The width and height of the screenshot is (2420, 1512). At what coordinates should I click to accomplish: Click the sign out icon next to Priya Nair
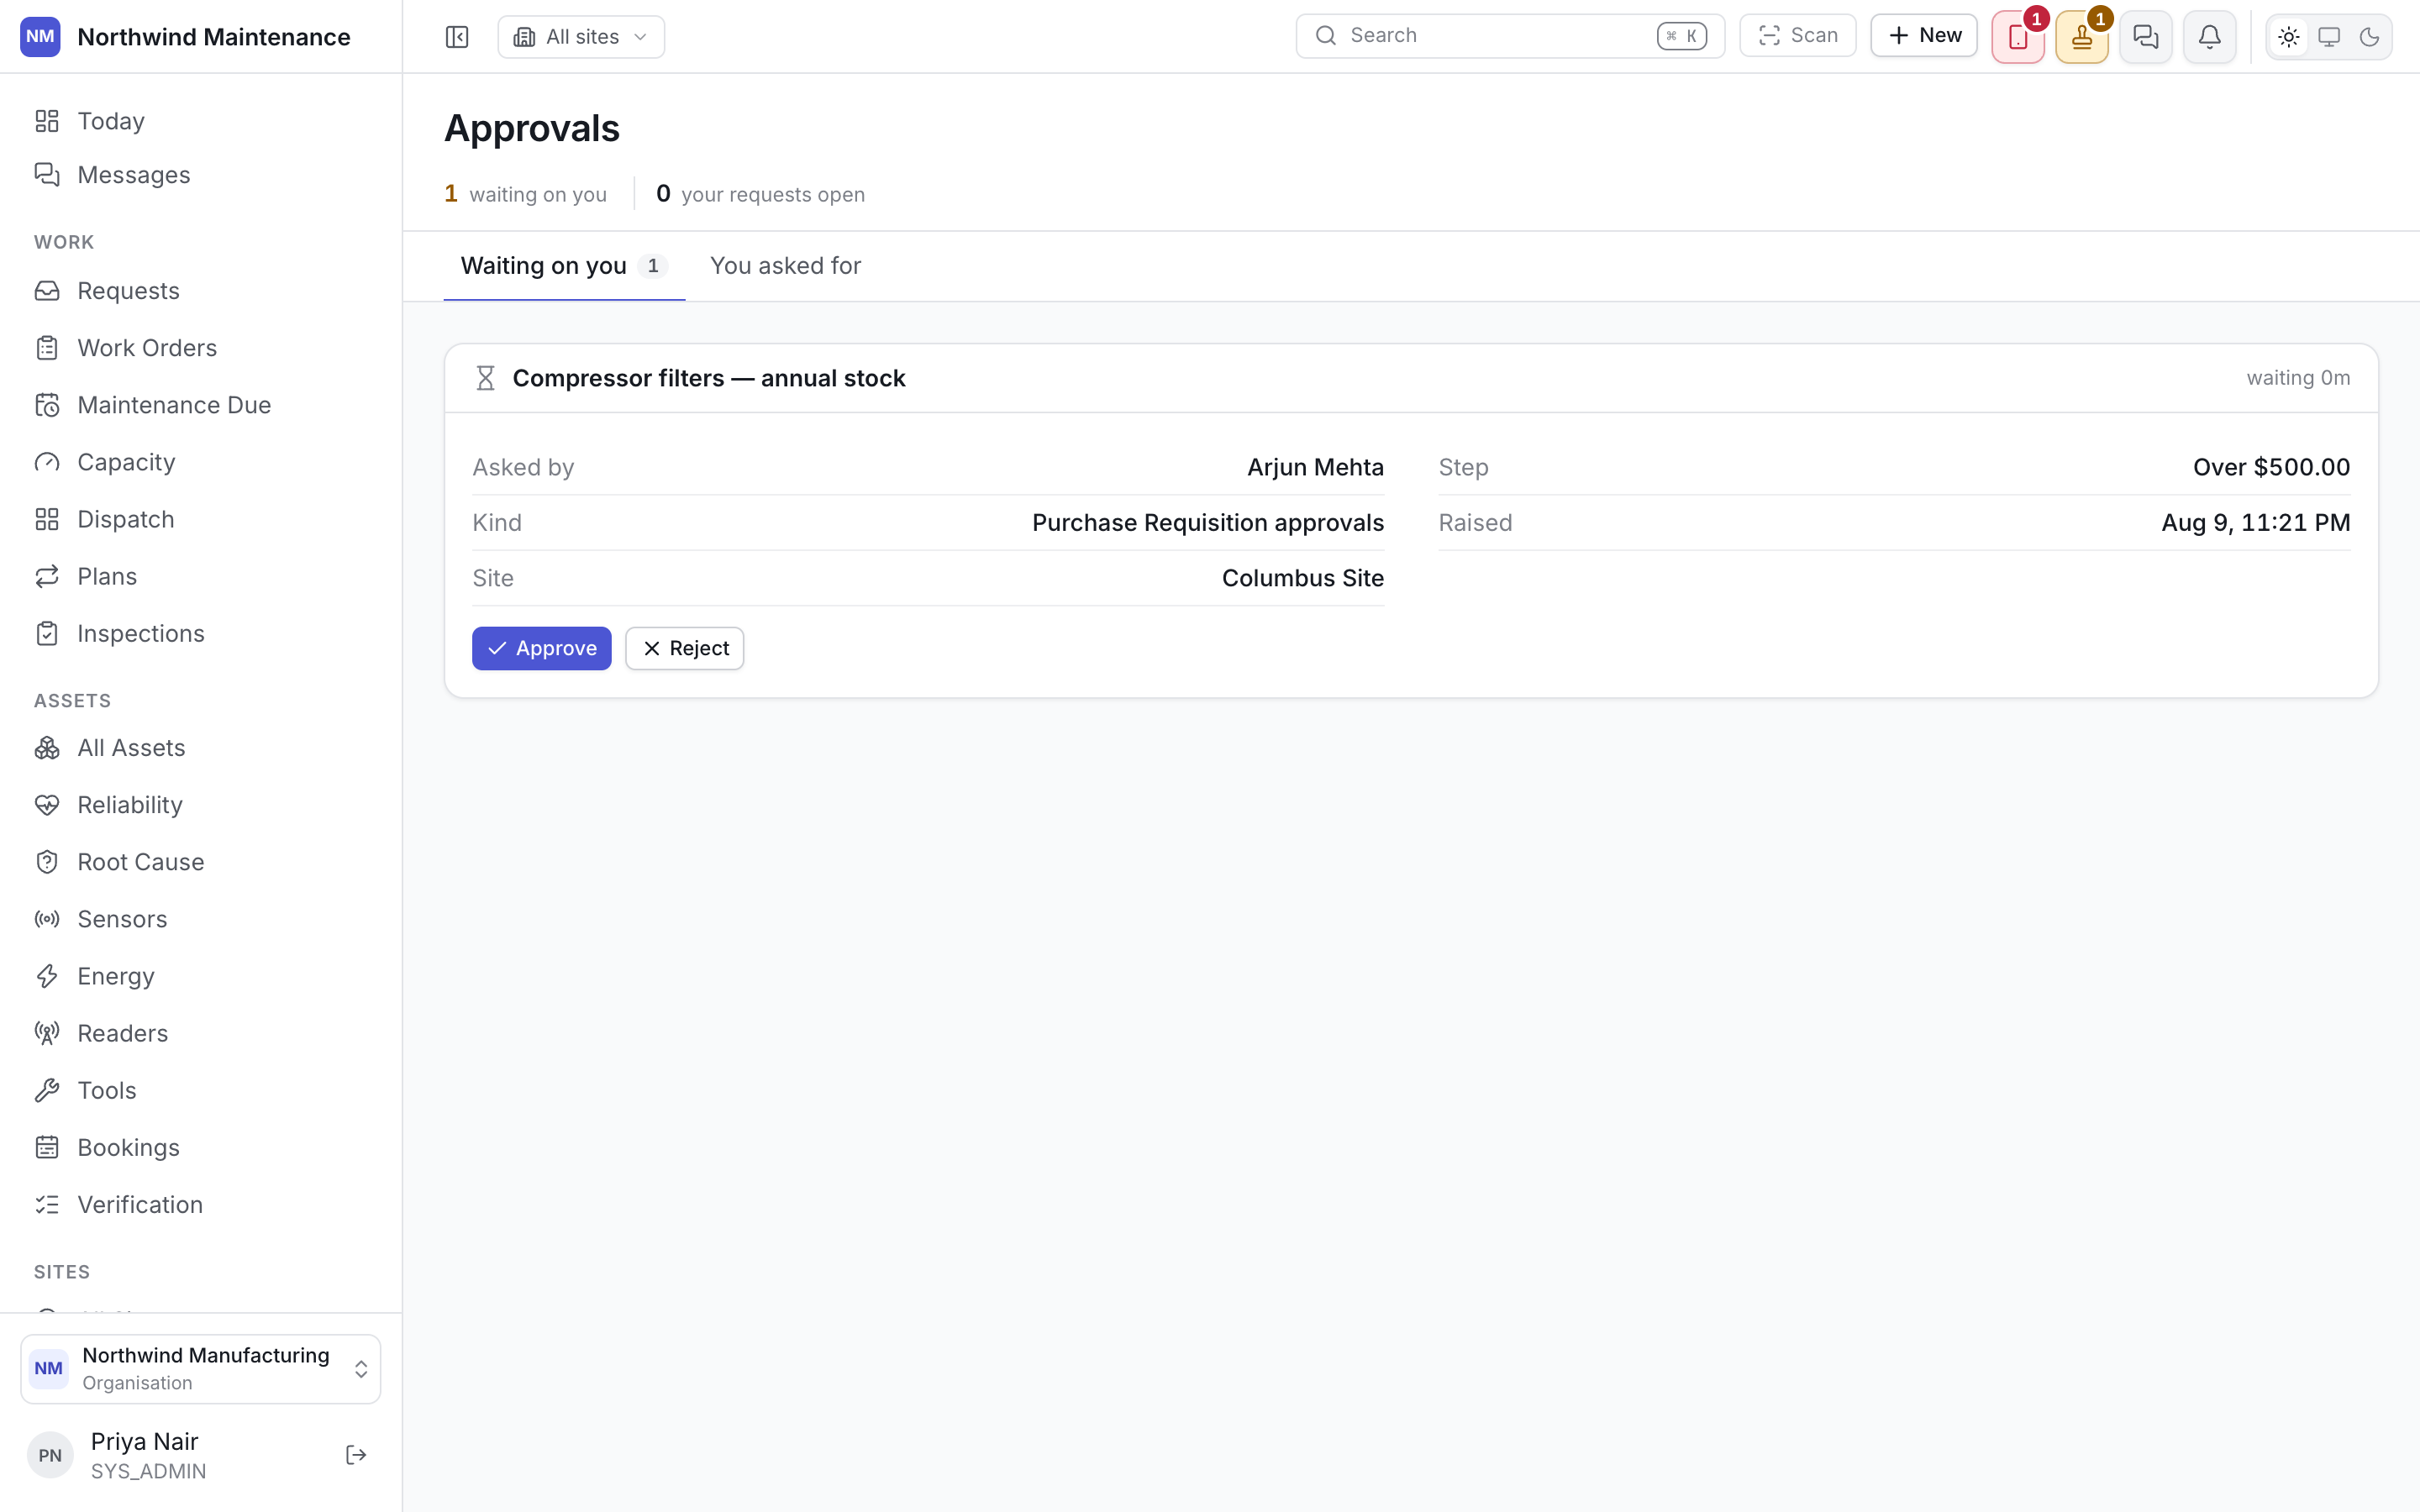pyautogui.click(x=356, y=1455)
